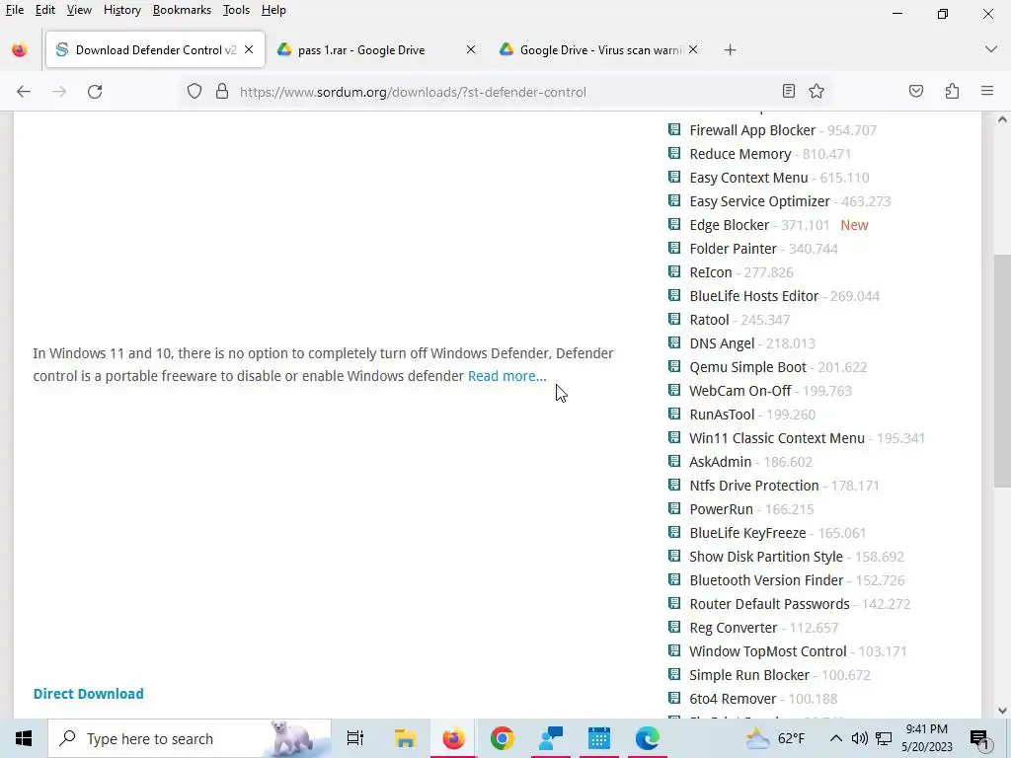Go back to the previous page
The image size is (1011, 758).
pyautogui.click(x=24, y=92)
